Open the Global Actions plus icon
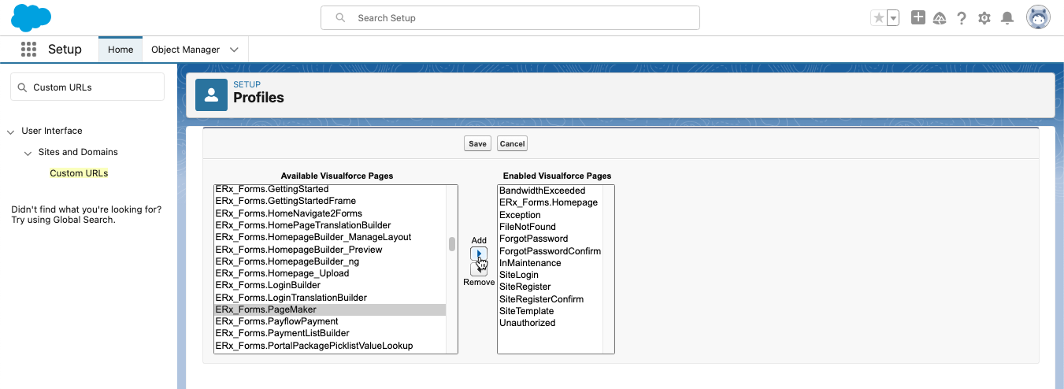The height and width of the screenshot is (389, 1064). (x=918, y=18)
